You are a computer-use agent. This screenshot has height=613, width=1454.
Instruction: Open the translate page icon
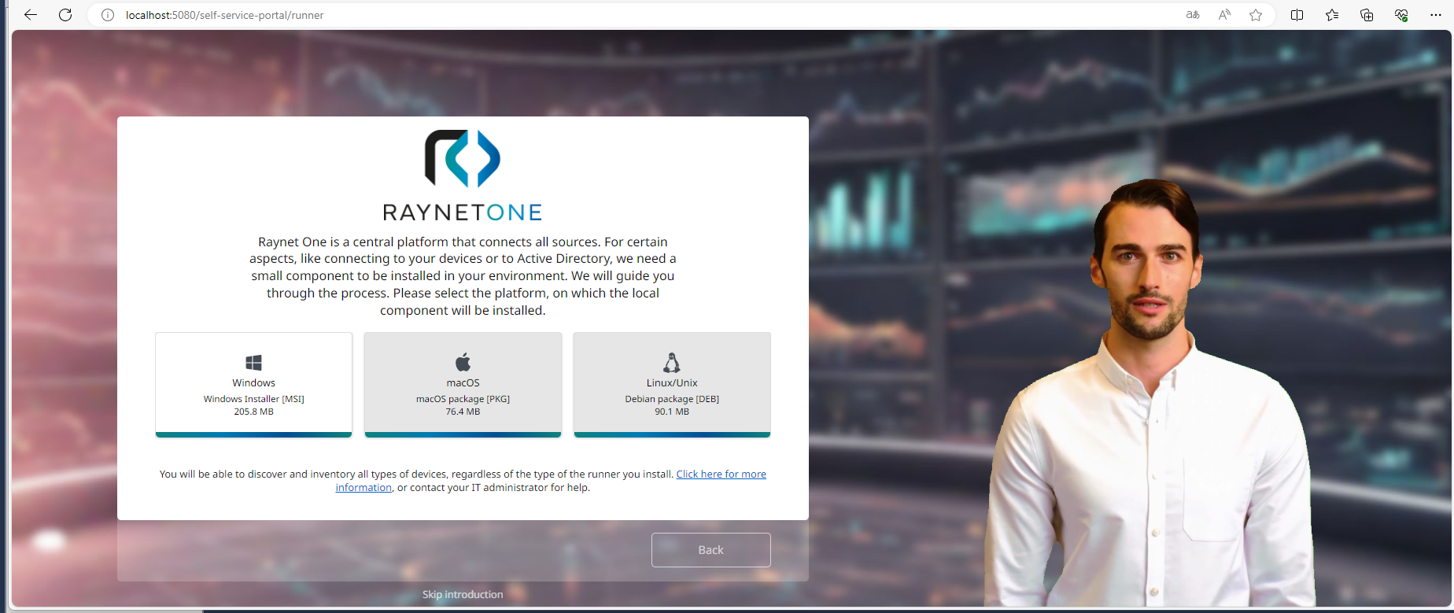[x=1193, y=15]
